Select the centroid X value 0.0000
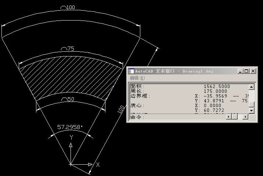 [x=212, y=106]
